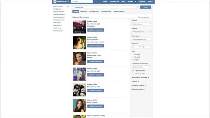Click the выйти logout link
Image resolution: width=210 pixels, height=118 pixels.
[150, 1]
